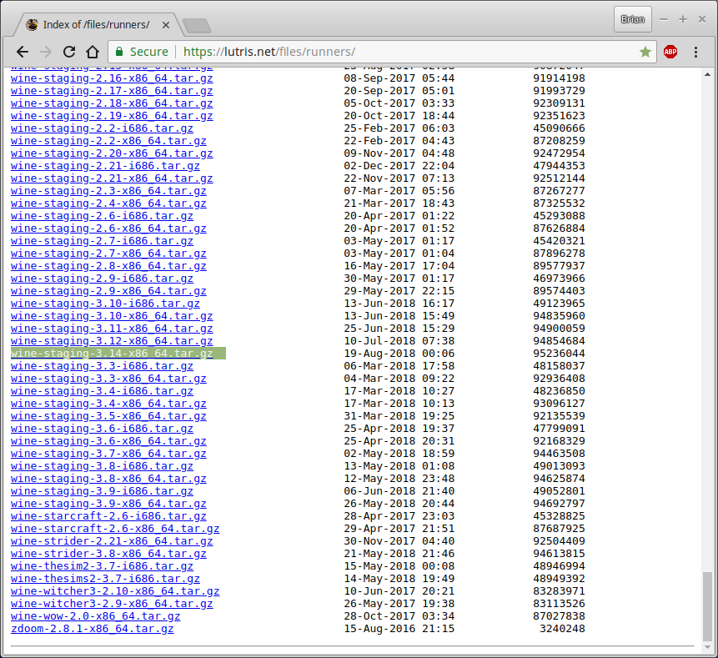Click wine-staging-2.7-x86_64.tar.gz

[108, 254]
